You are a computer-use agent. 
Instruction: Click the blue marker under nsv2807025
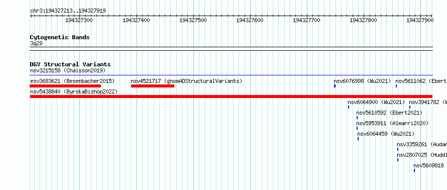tap(398, 160)
